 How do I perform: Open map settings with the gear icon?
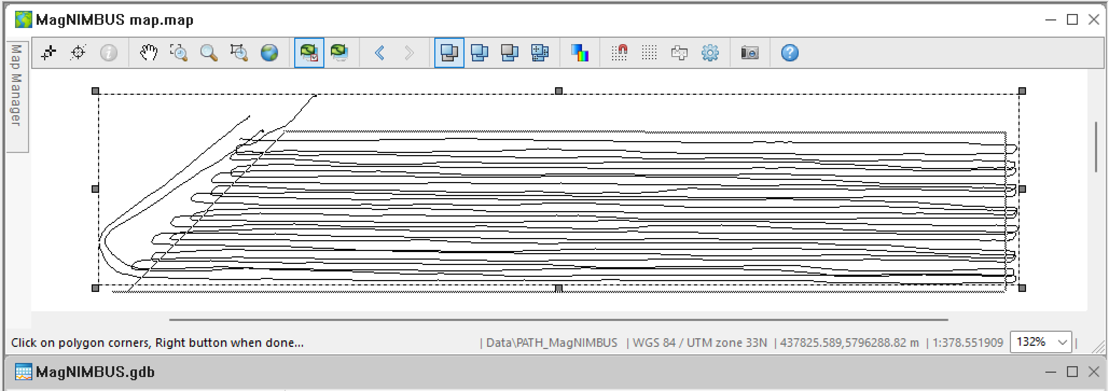[x=710, y=52]
